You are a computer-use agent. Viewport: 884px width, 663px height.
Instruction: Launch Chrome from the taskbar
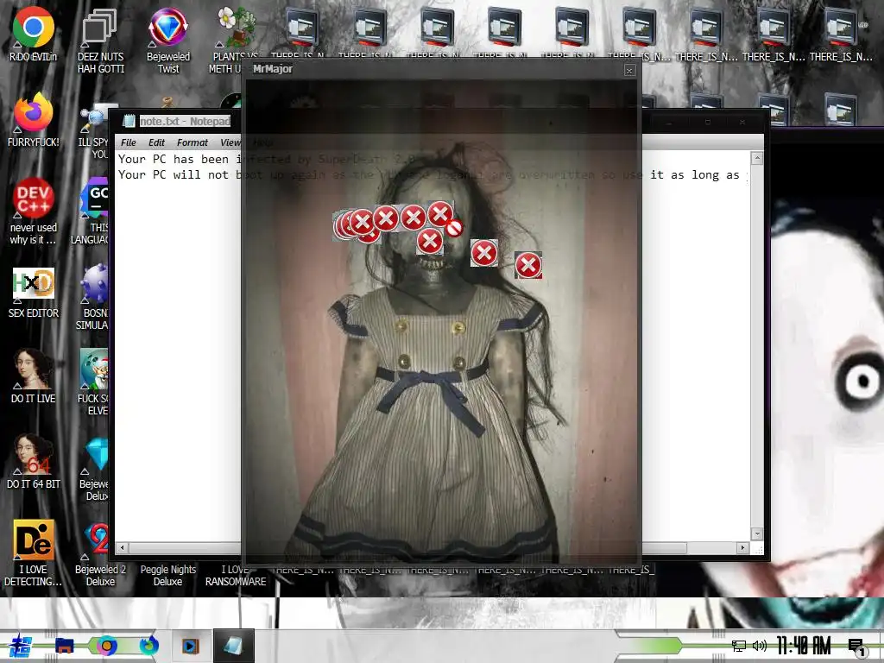[x=106, y=646]
